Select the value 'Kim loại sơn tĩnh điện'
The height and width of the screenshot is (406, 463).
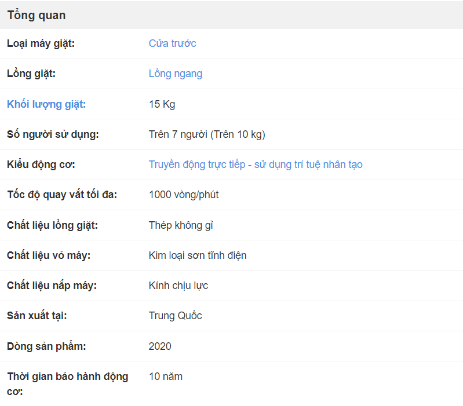tap(198, 255)
